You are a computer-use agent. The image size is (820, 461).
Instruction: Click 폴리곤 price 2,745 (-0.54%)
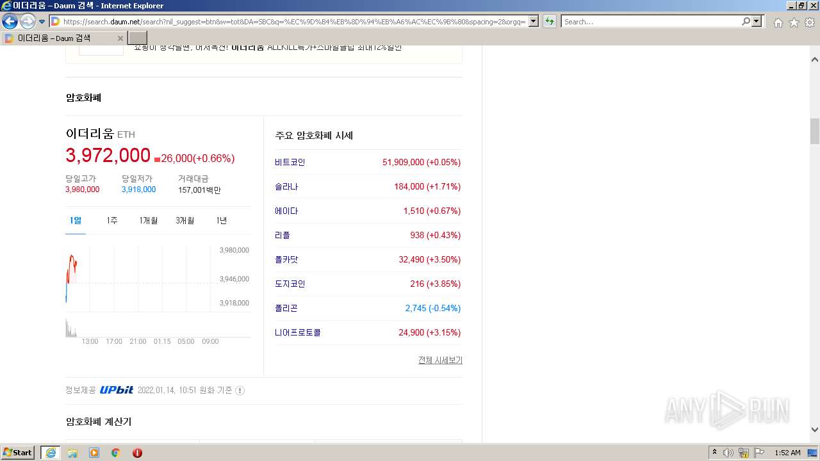433,309
